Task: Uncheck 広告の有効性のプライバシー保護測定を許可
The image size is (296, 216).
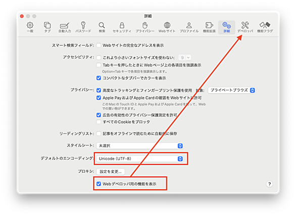Action: click(x=98, y=115)
